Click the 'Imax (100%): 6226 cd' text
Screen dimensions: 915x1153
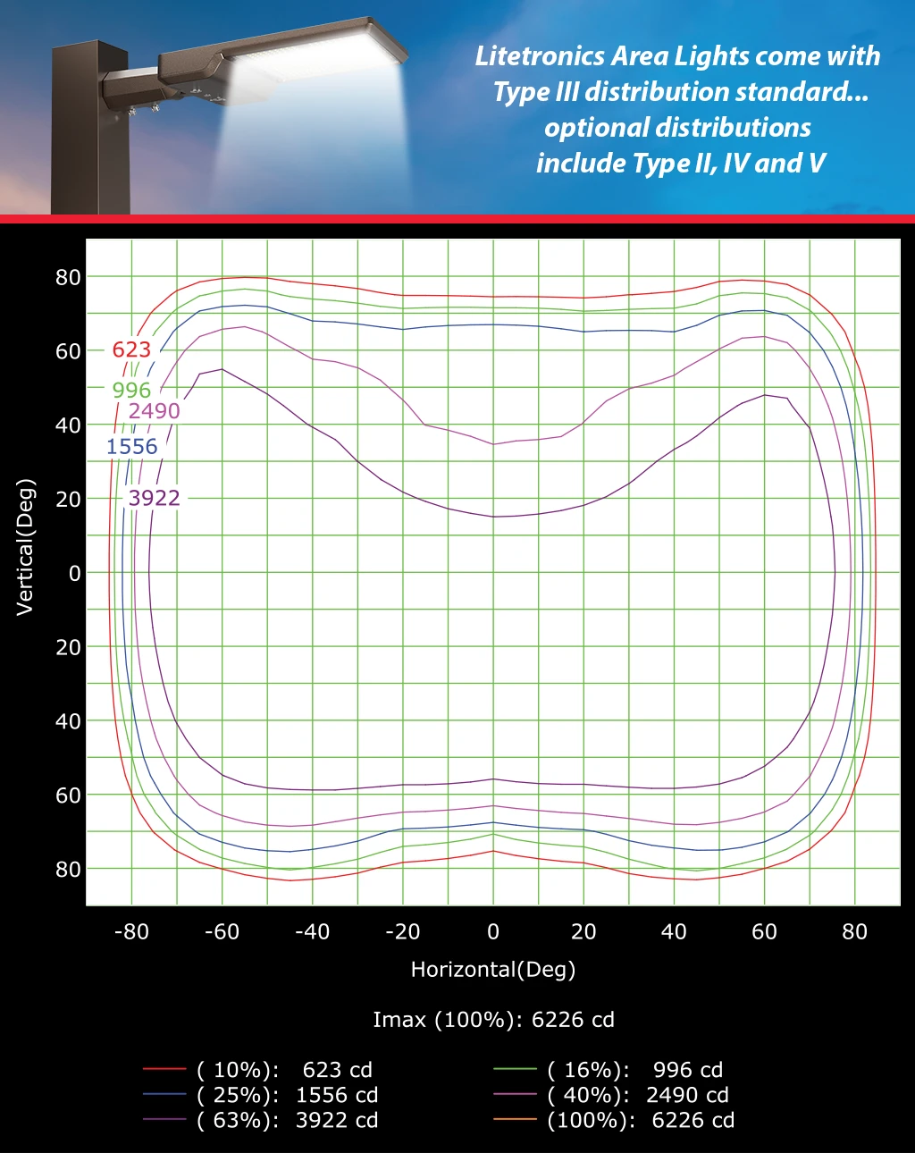493,1020
